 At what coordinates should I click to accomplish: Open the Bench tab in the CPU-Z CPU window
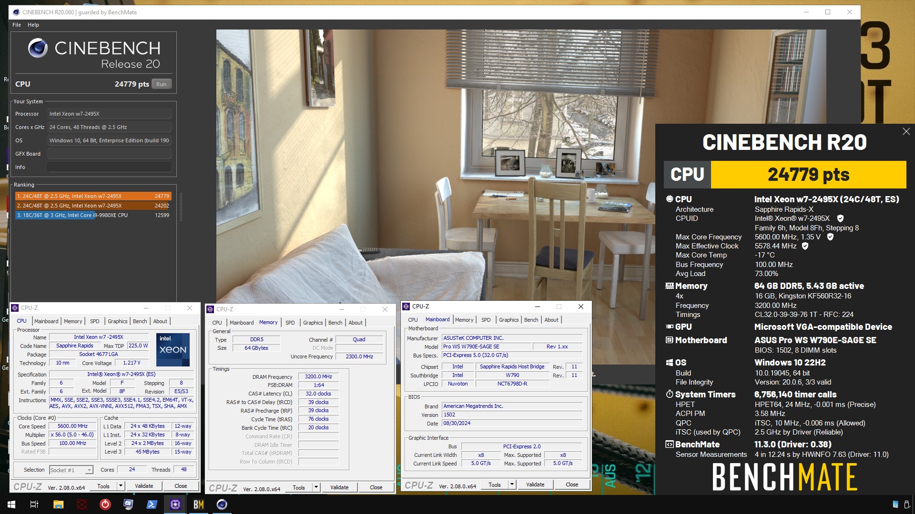pos(140,321)
